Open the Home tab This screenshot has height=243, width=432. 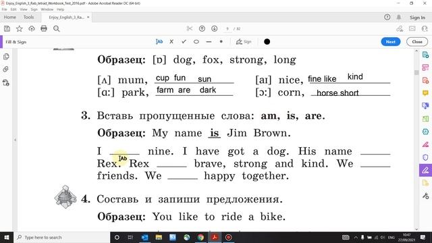[x=10, y=17]
